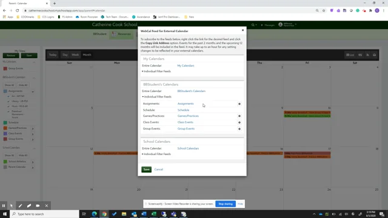Open Microsoft Teams from the taskbar
This screenshot has height=218, width=388.
[173, 214]
